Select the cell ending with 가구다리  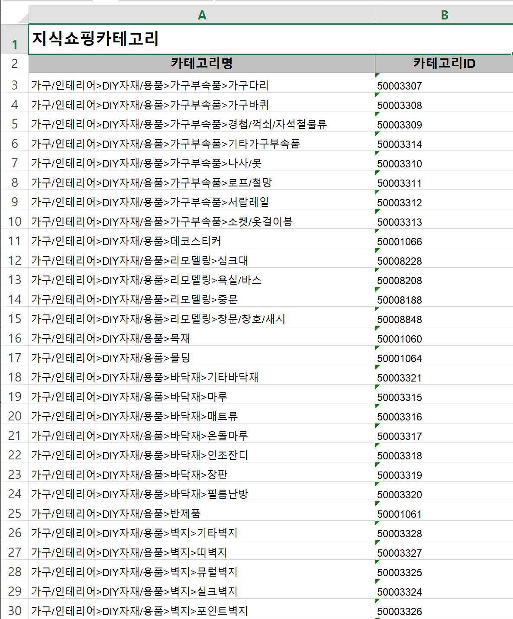(202, 83)
